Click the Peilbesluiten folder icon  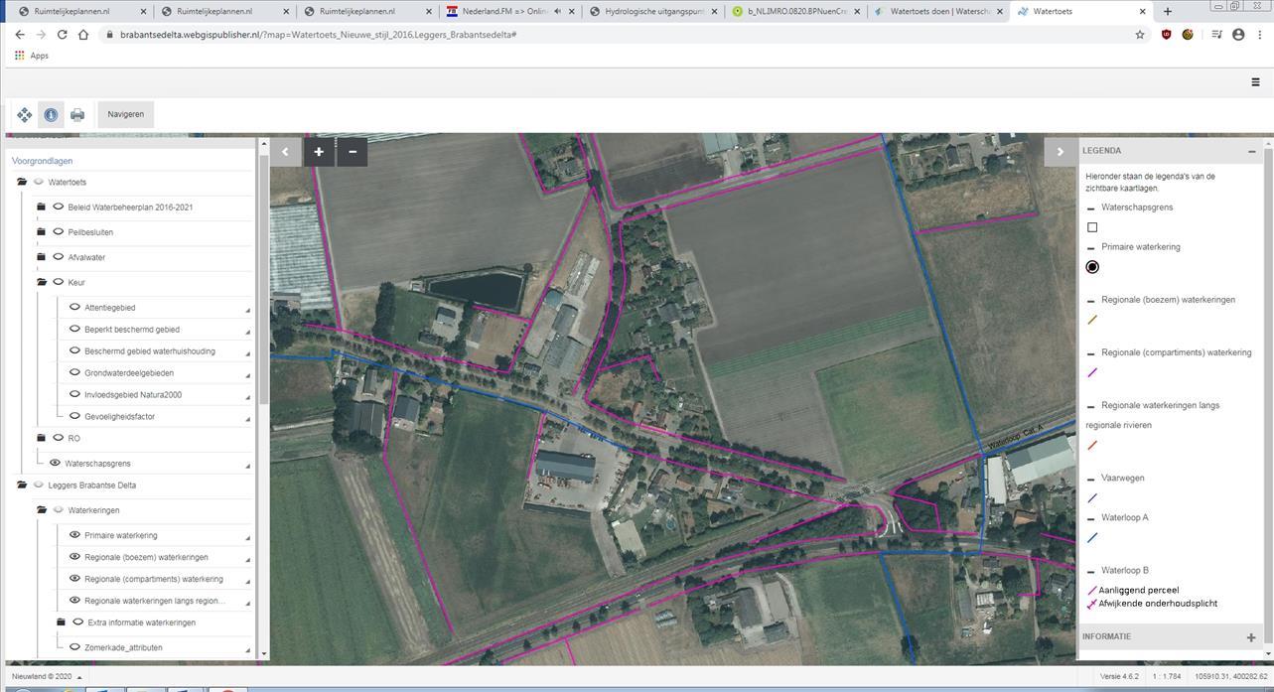42,232
